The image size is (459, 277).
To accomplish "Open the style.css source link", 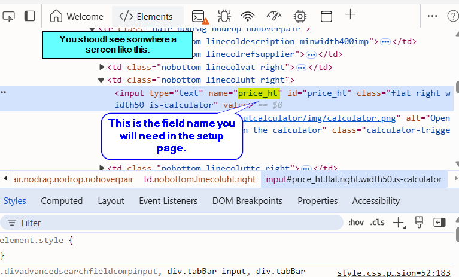I will point(394,272).
